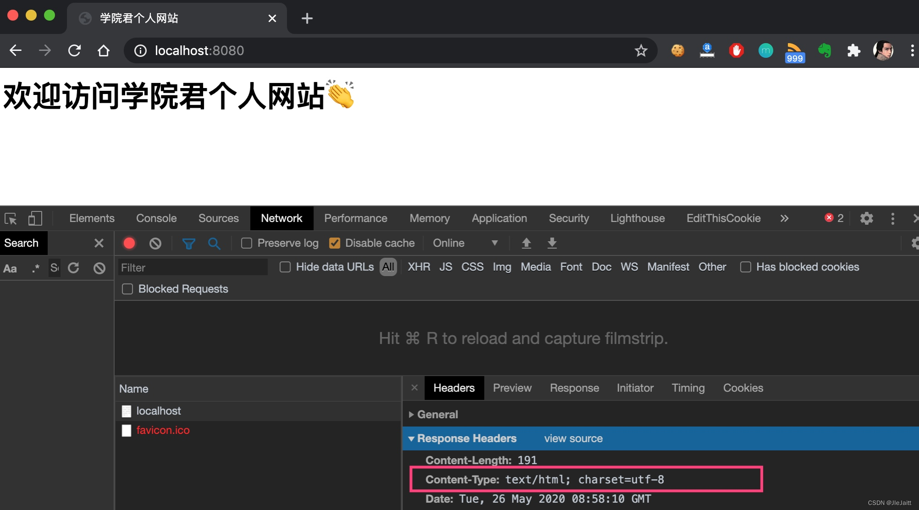The height and width of the screenshot is (510, 919).
Task: Switch to the Console tab
Action: click(156, 218)
